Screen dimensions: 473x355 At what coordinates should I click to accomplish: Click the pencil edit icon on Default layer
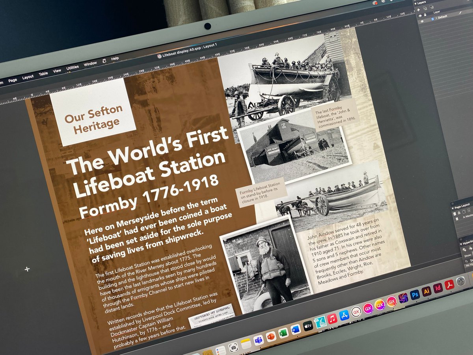pyautogui.click(x=460, y=13)
